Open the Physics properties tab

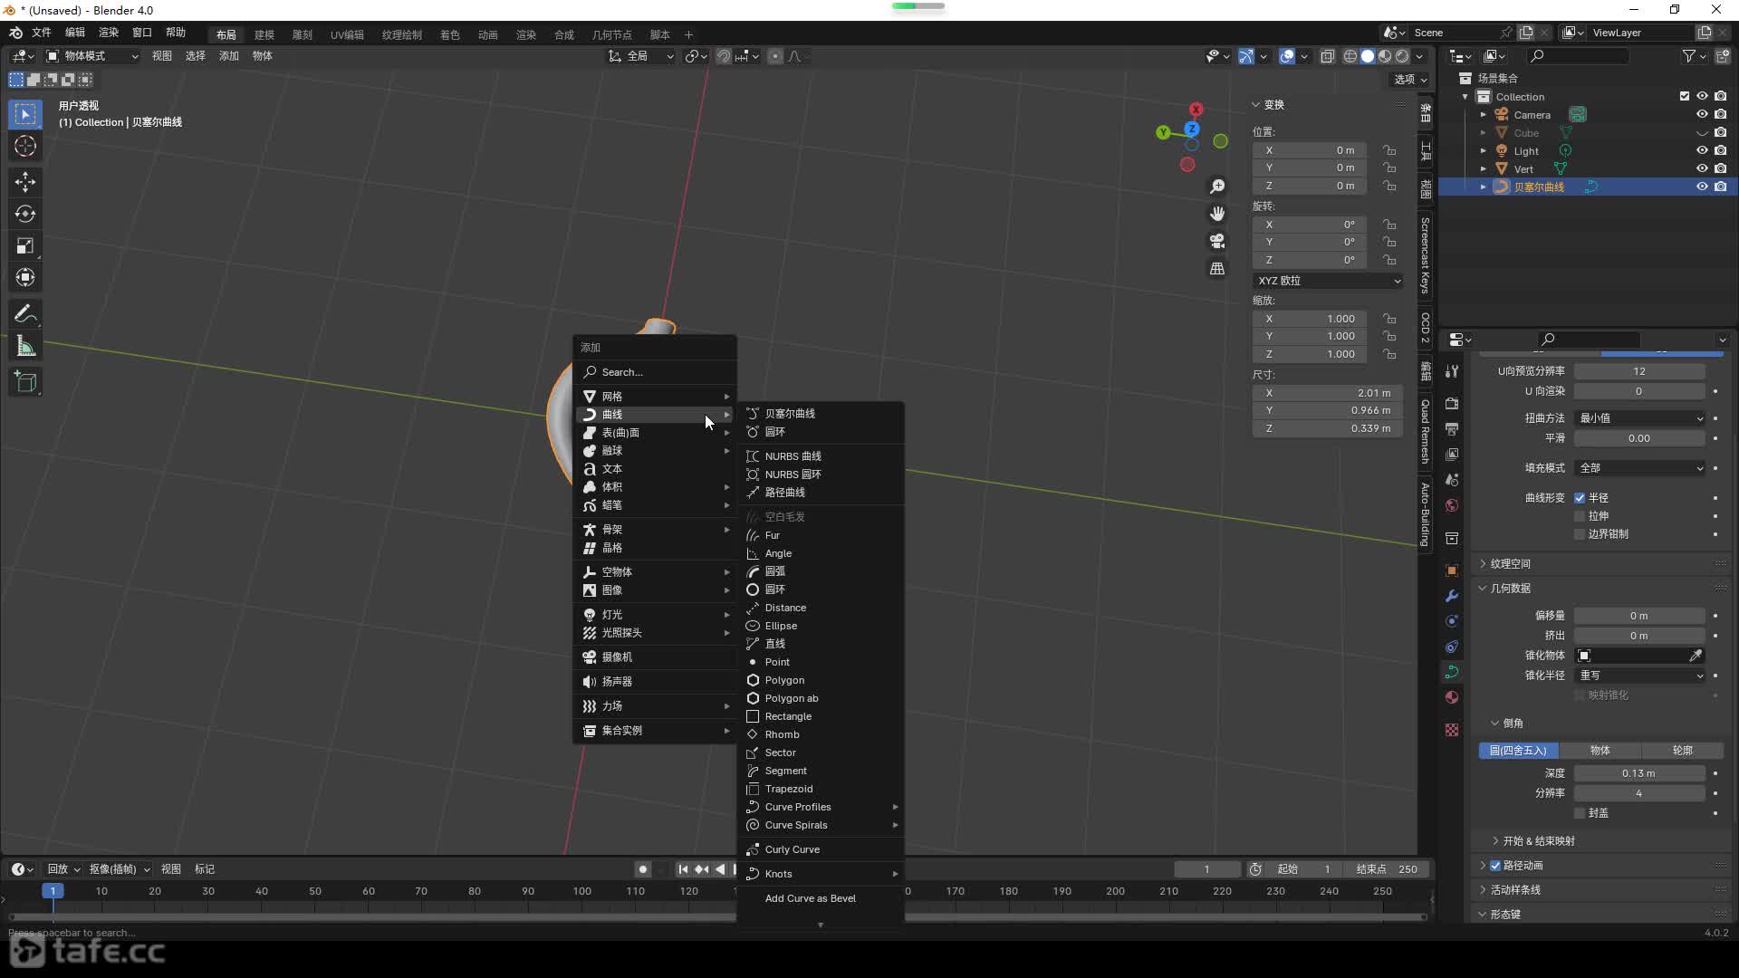[1452, 621]
